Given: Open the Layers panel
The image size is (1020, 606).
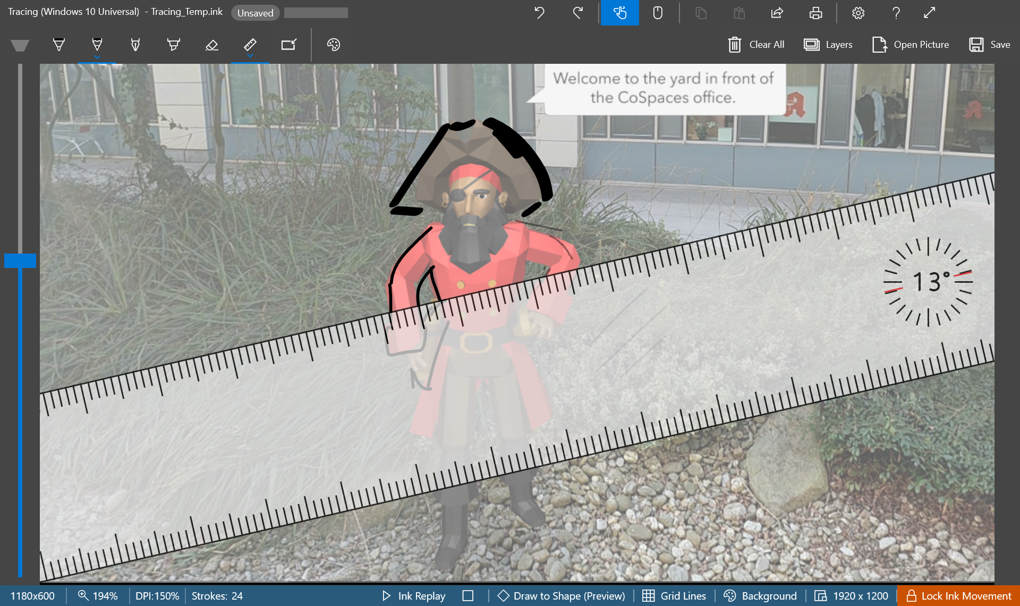Looking at the screenshot, I should [828, 45].
